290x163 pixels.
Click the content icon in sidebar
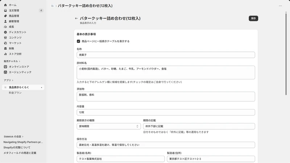coord(5,38)
